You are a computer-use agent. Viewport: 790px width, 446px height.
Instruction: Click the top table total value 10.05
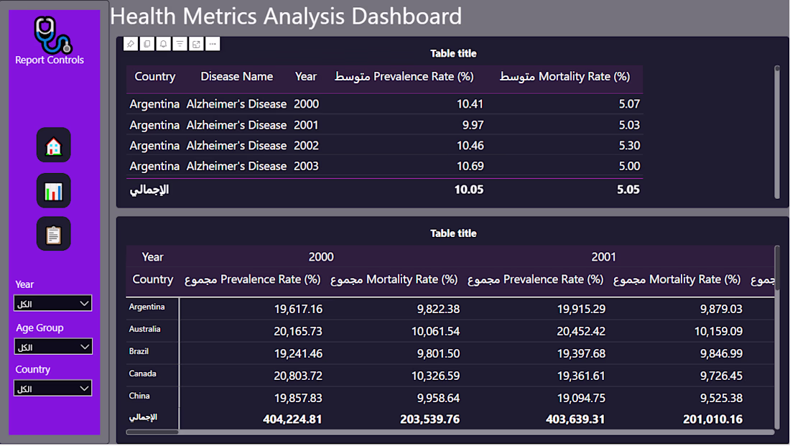(468, 190)
